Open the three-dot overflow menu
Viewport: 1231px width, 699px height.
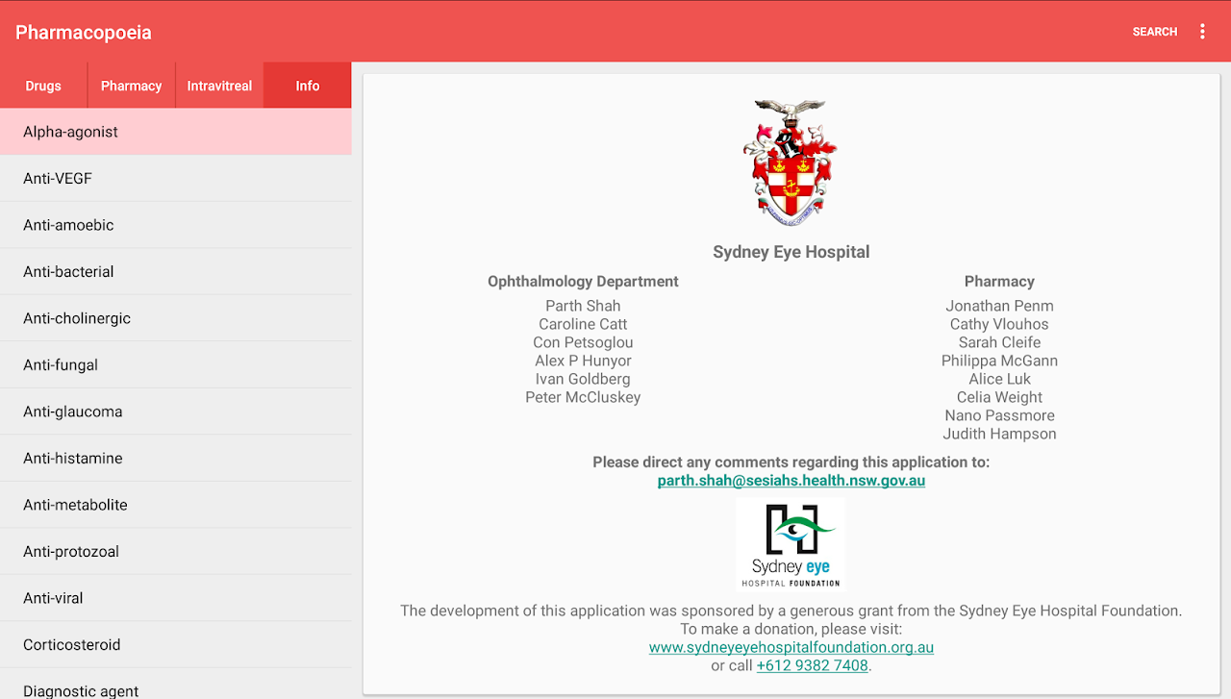[1202, 32]
